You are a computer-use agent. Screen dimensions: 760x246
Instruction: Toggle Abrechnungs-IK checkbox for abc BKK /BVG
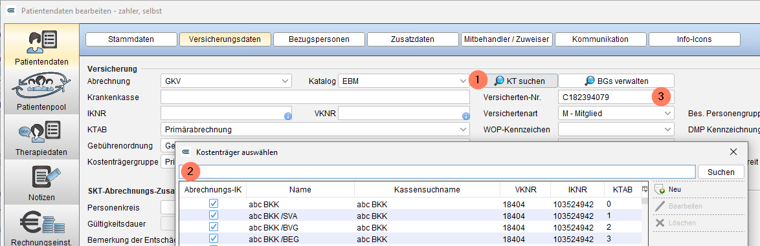click(x=213, y=227)
